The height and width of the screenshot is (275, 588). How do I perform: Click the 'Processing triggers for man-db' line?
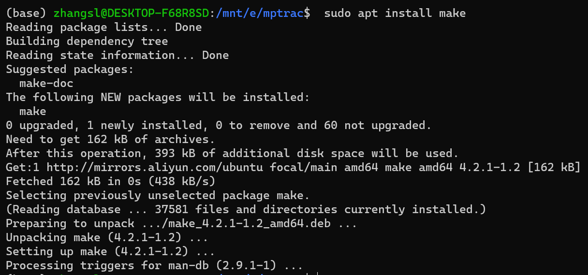(x=154, y=266)
